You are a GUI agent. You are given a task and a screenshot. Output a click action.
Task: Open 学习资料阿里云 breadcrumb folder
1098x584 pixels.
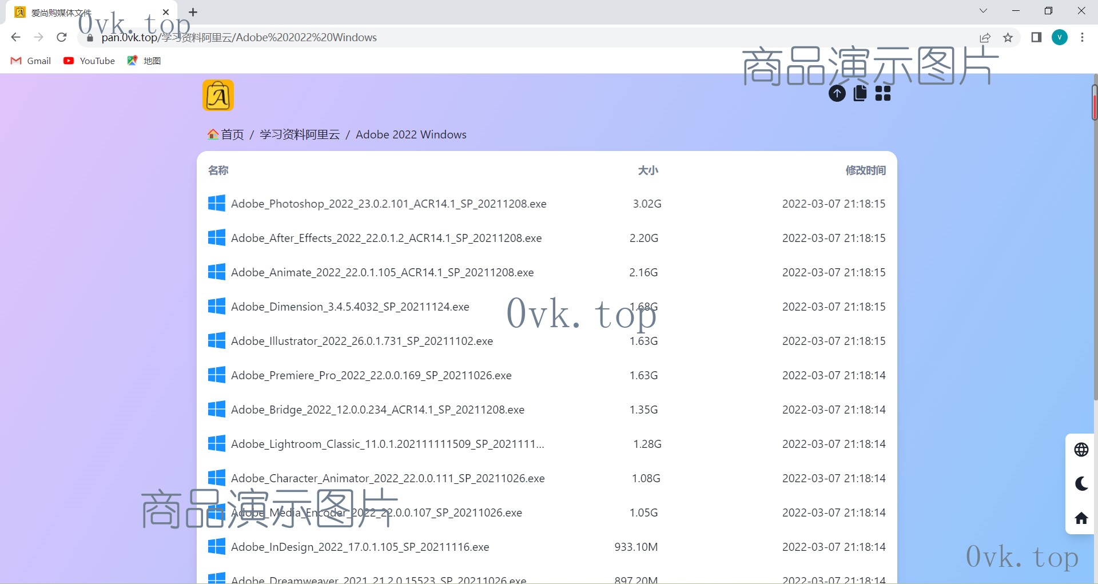pyautogui.click(x=300, y=134)
